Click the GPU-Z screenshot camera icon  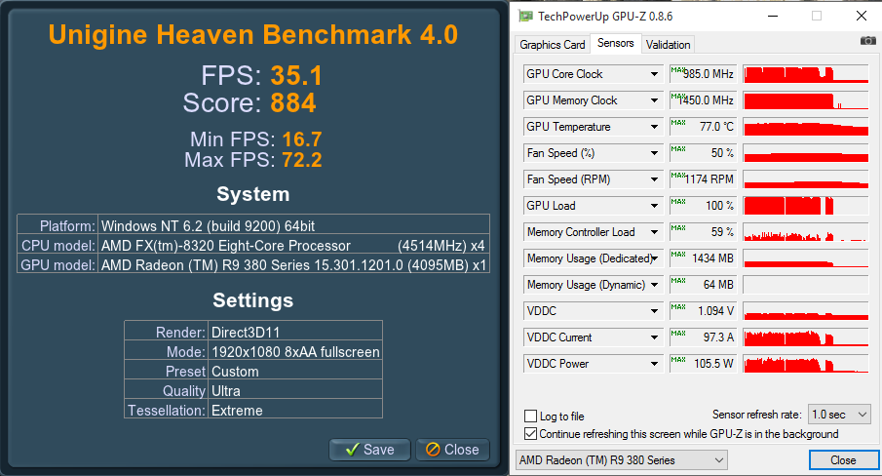coord(868,41)
